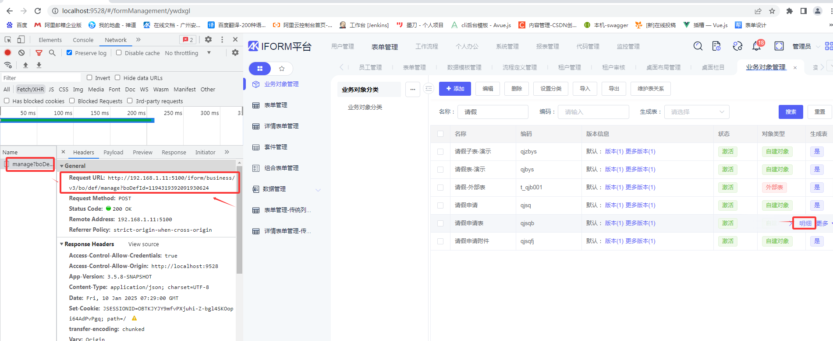Image resolution: width=833 pixels, height=341 pixels.
Task: Open the 工作流程 top menu
Action: point(426,46)
